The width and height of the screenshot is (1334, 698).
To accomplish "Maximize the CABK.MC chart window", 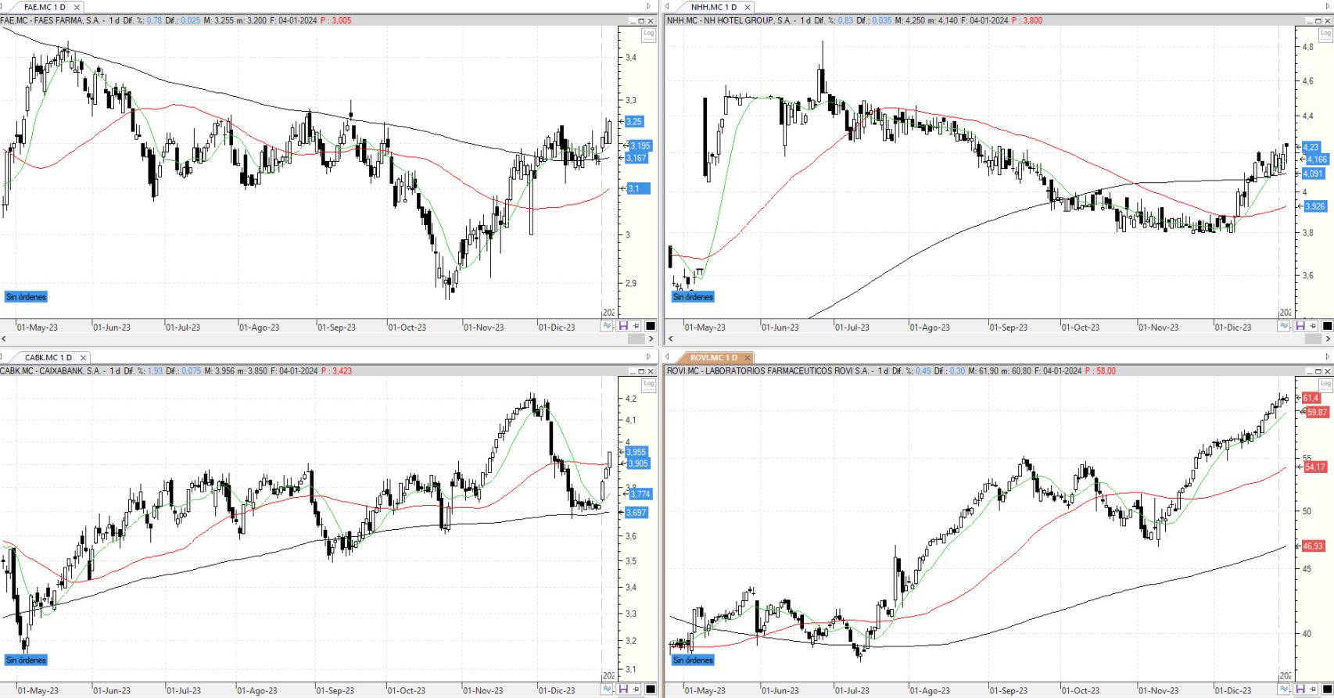I will coord(641,370).
